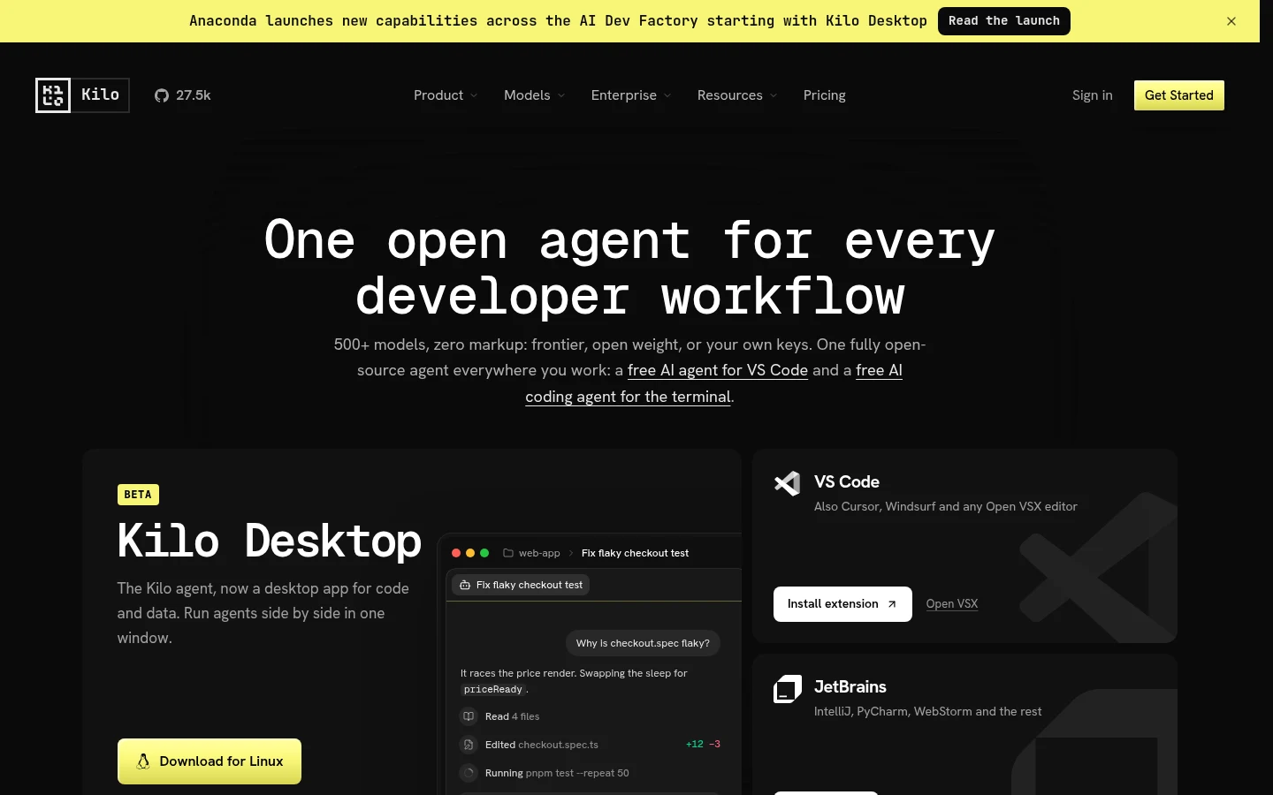Viewport: 1273px width, 795px height.
Task: Click the +12 −3 diff count
Action: tap(703, 745)
